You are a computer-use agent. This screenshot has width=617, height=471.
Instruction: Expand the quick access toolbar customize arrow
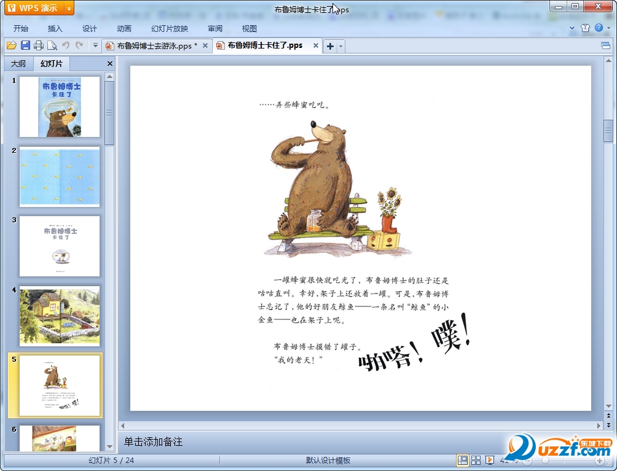[95, 45]
